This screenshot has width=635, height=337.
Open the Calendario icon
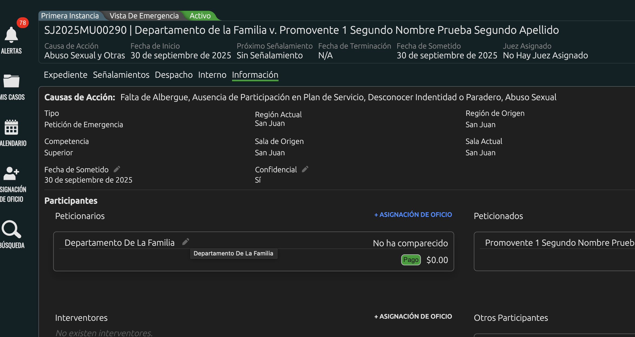[11, 127]
